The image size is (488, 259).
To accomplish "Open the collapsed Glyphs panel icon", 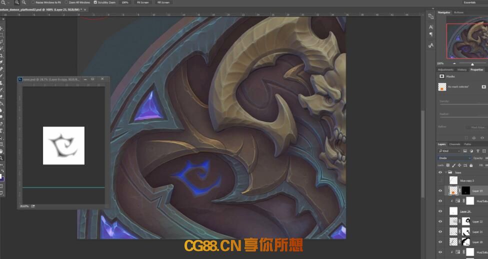I will click(430, 45).
